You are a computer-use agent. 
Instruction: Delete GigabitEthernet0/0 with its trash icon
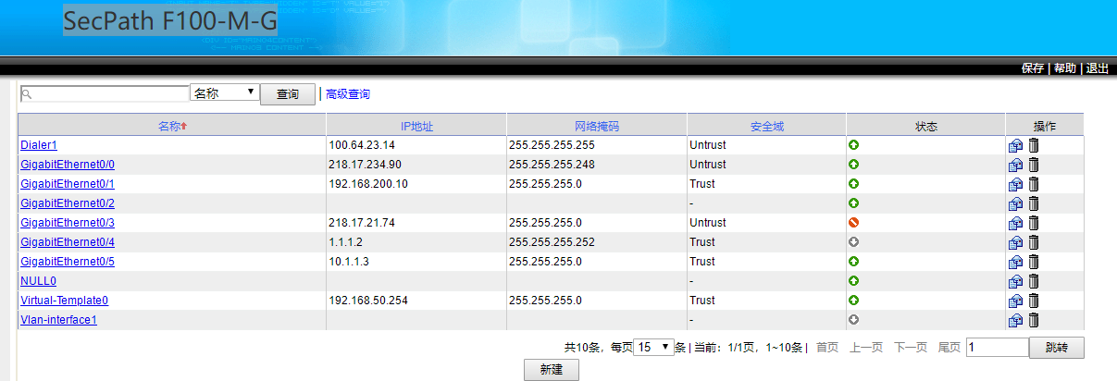point(1034,165)
